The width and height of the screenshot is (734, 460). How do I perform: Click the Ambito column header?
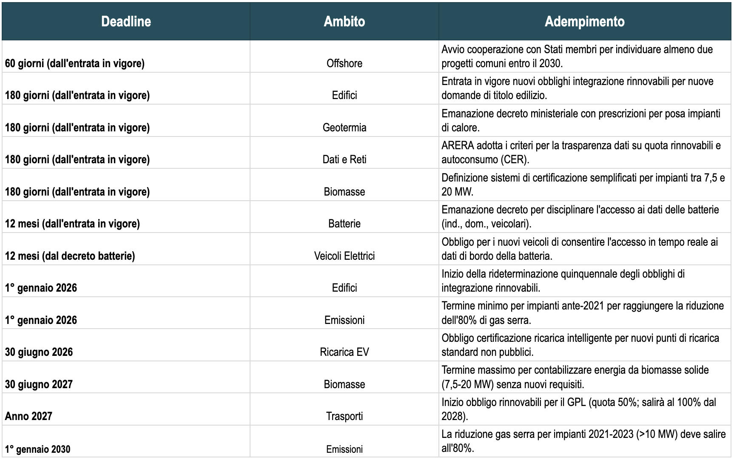point(344,22)
